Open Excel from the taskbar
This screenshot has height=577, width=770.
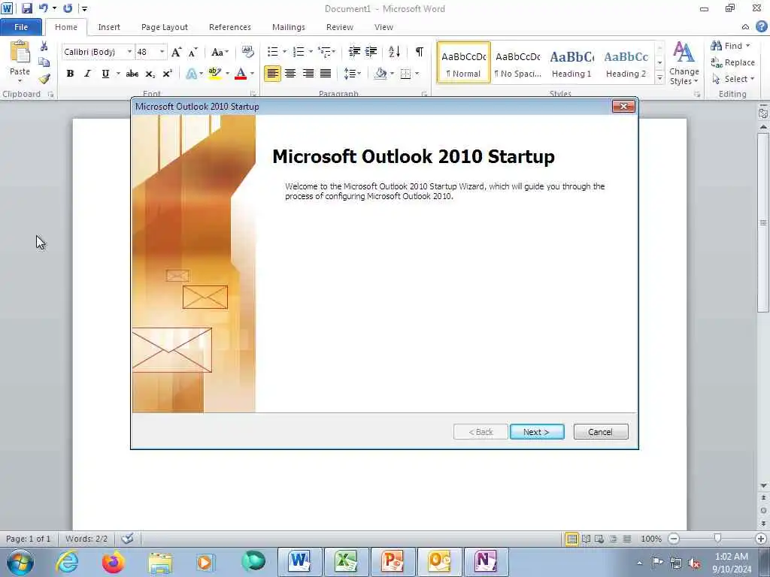point(346,562)
